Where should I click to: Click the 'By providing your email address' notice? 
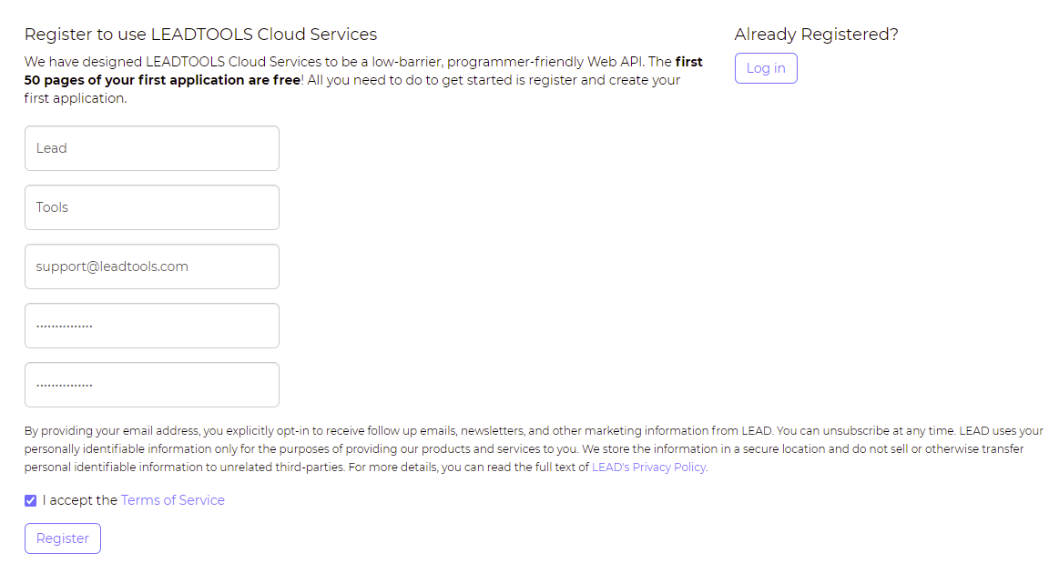point(534,448)
